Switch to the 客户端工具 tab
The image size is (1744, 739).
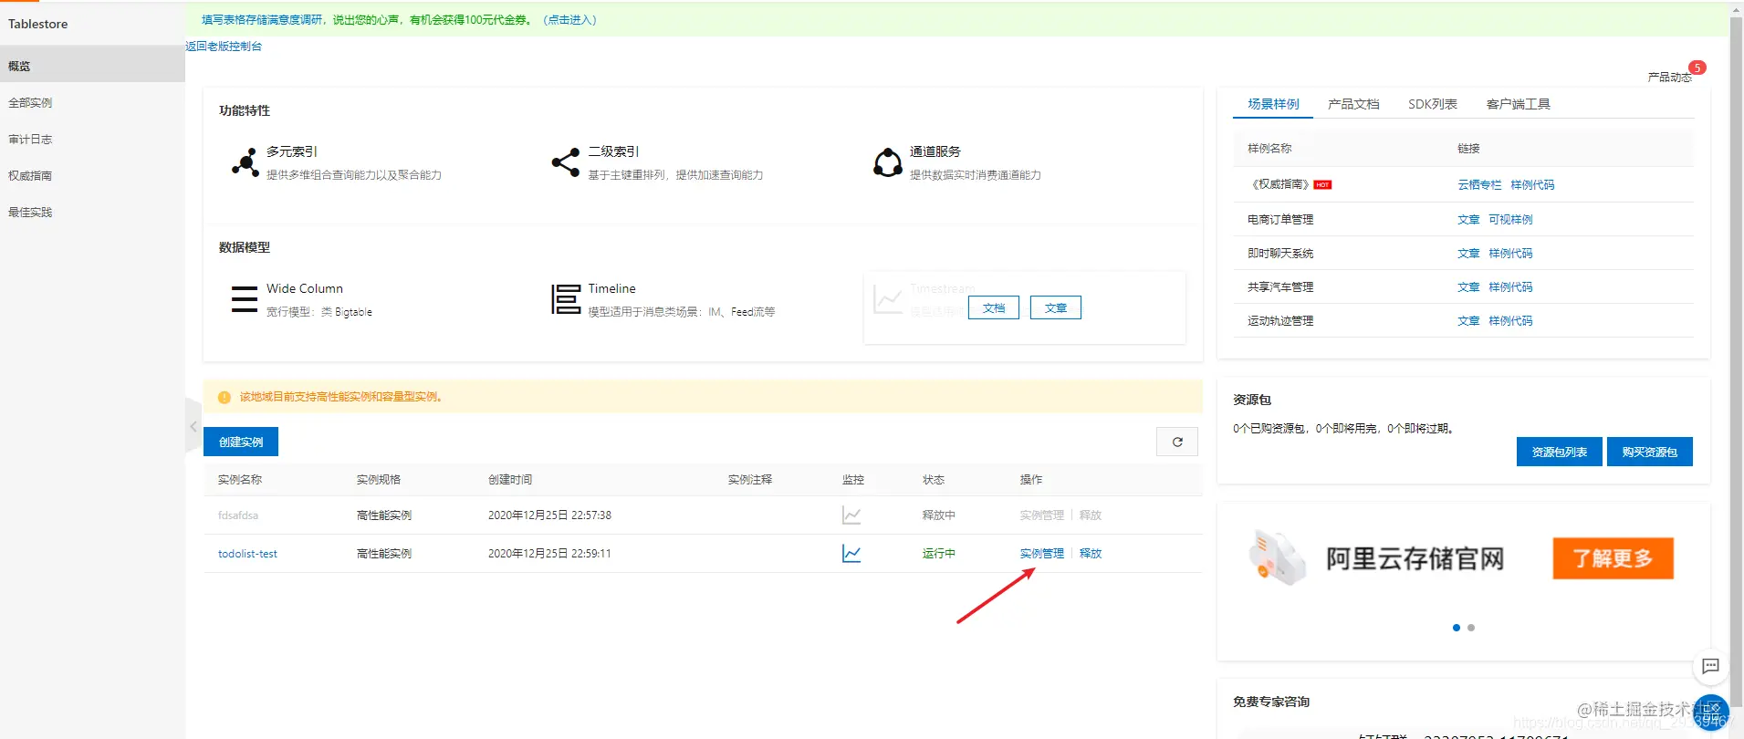[1519, 104]
